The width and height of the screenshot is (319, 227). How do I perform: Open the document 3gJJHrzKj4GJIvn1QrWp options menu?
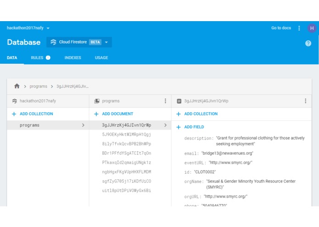[305, 101]
